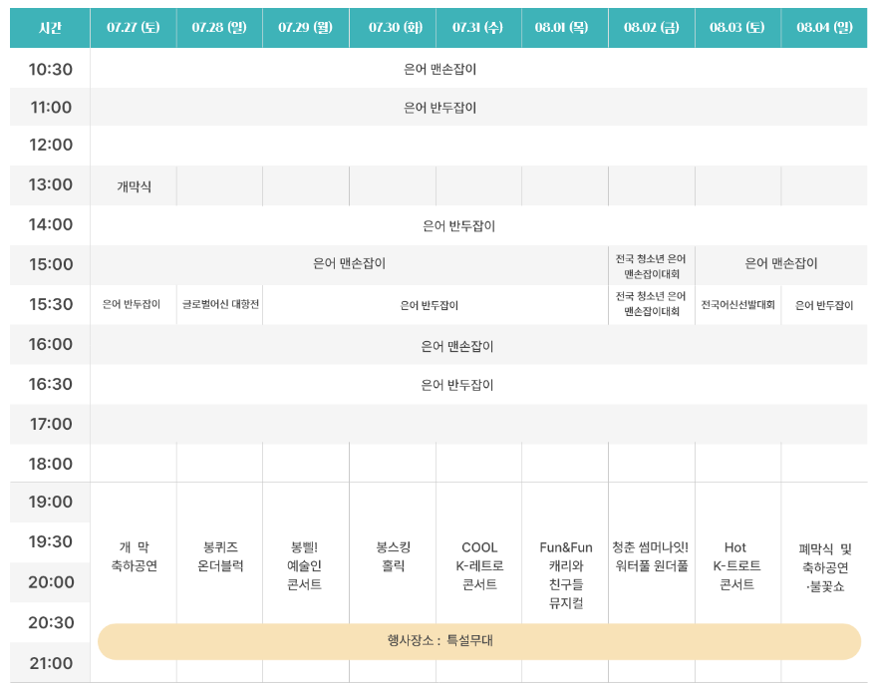The height and width of the screenshot is (687, 873).
Task: Click the 시간 header cell
Action: (49, 27)
